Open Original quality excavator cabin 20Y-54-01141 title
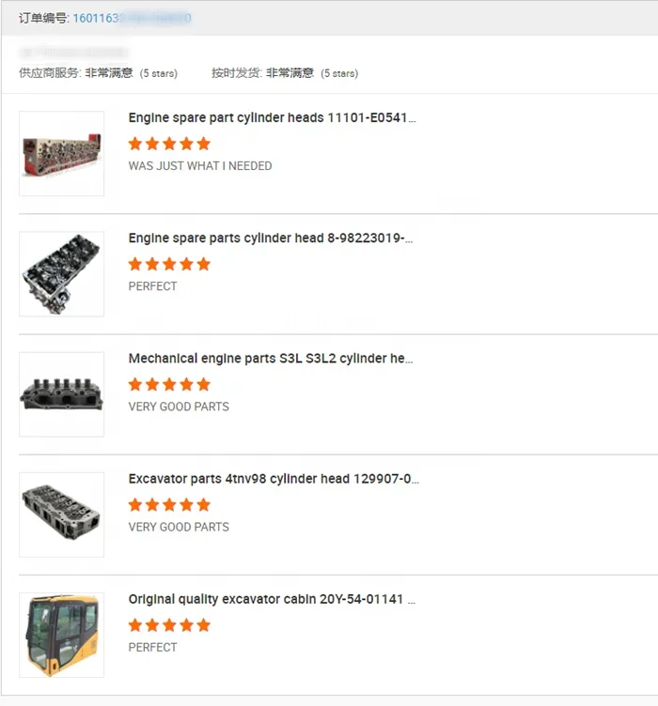658x706 pixels. tap(272, 599)
